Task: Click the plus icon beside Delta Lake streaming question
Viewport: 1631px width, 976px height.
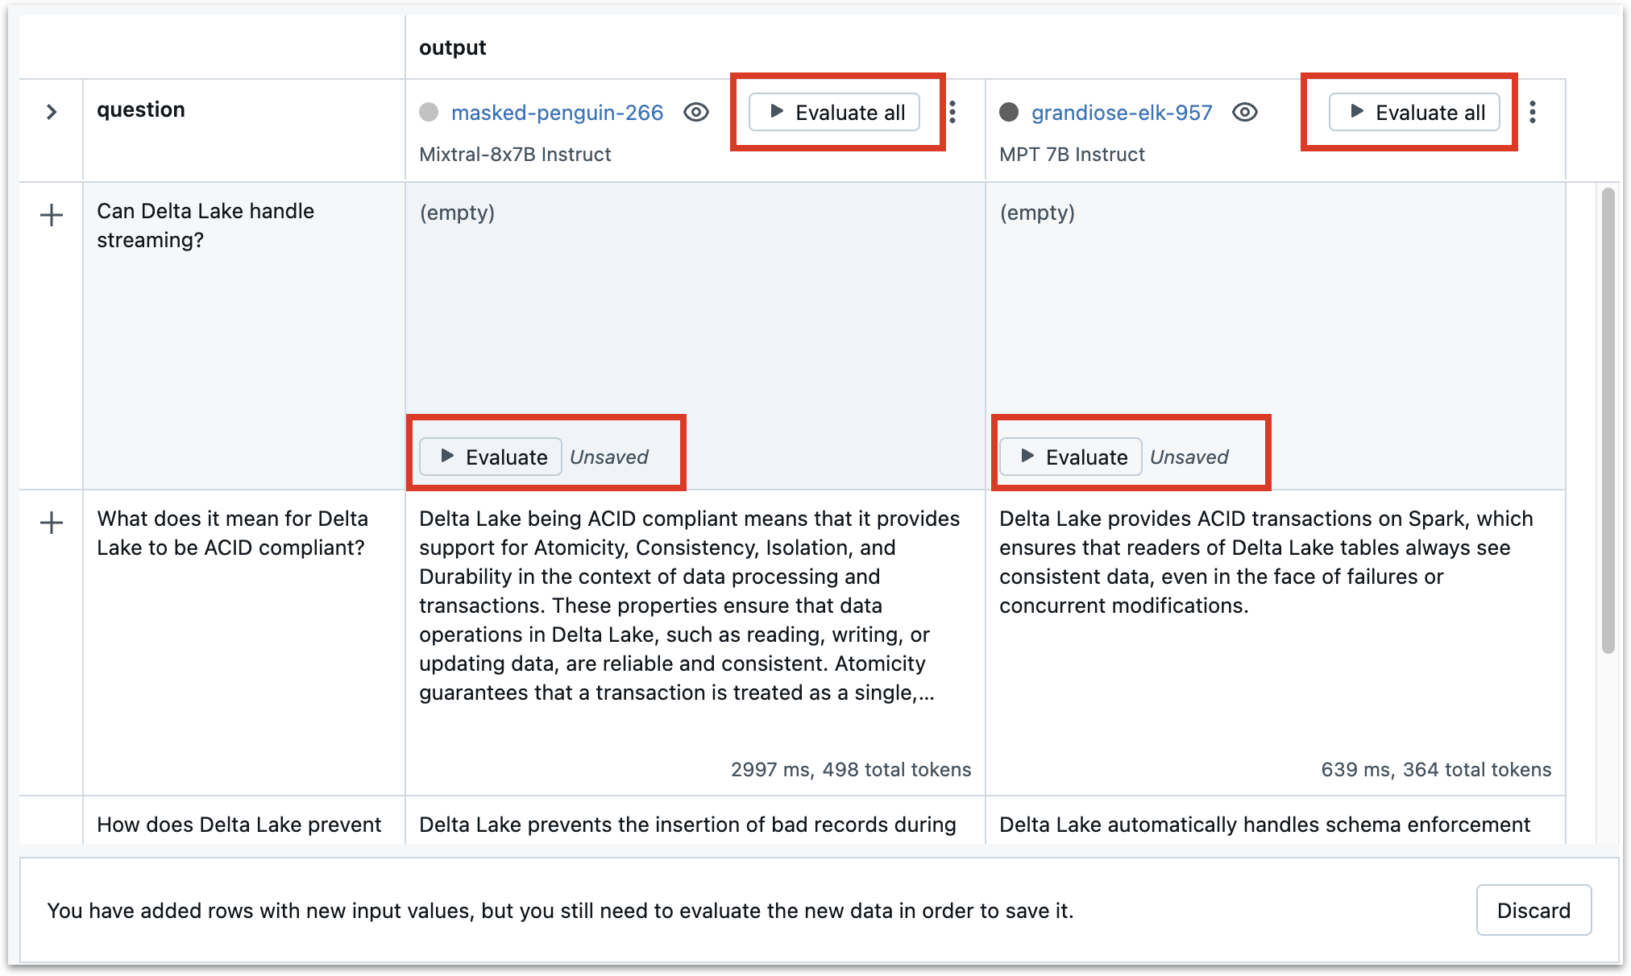Action: tap(52, 215)
